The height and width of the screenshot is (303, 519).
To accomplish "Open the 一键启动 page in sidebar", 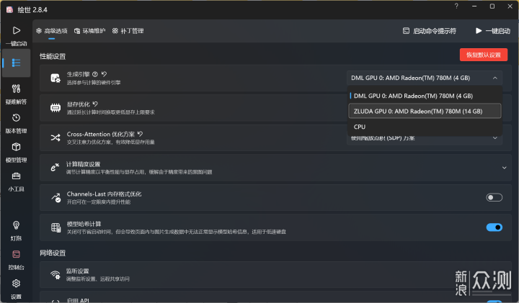I will [16, 36].
